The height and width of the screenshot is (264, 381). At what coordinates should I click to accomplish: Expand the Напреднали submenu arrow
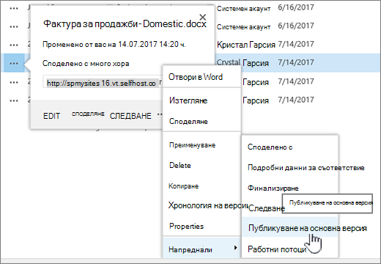point(235,248)
